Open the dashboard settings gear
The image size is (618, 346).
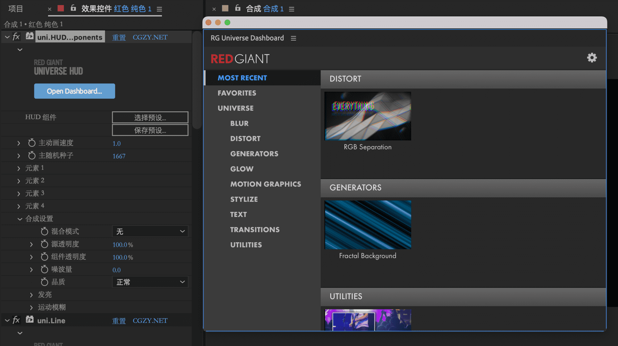pos(592,58)
